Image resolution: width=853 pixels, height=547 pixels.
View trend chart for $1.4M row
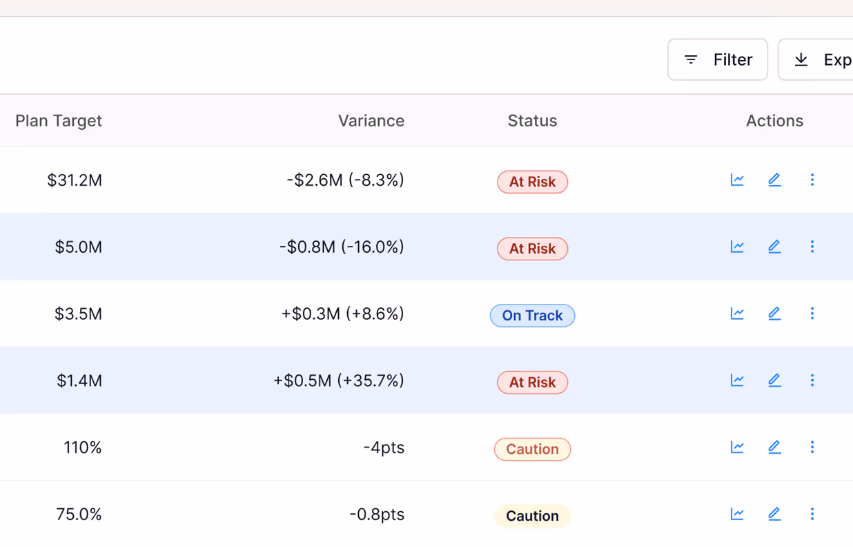[737, 381]
